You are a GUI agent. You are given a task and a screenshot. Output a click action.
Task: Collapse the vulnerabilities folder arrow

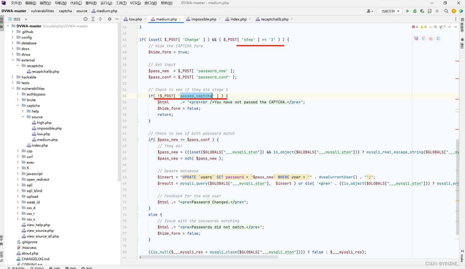pos(13,88)
